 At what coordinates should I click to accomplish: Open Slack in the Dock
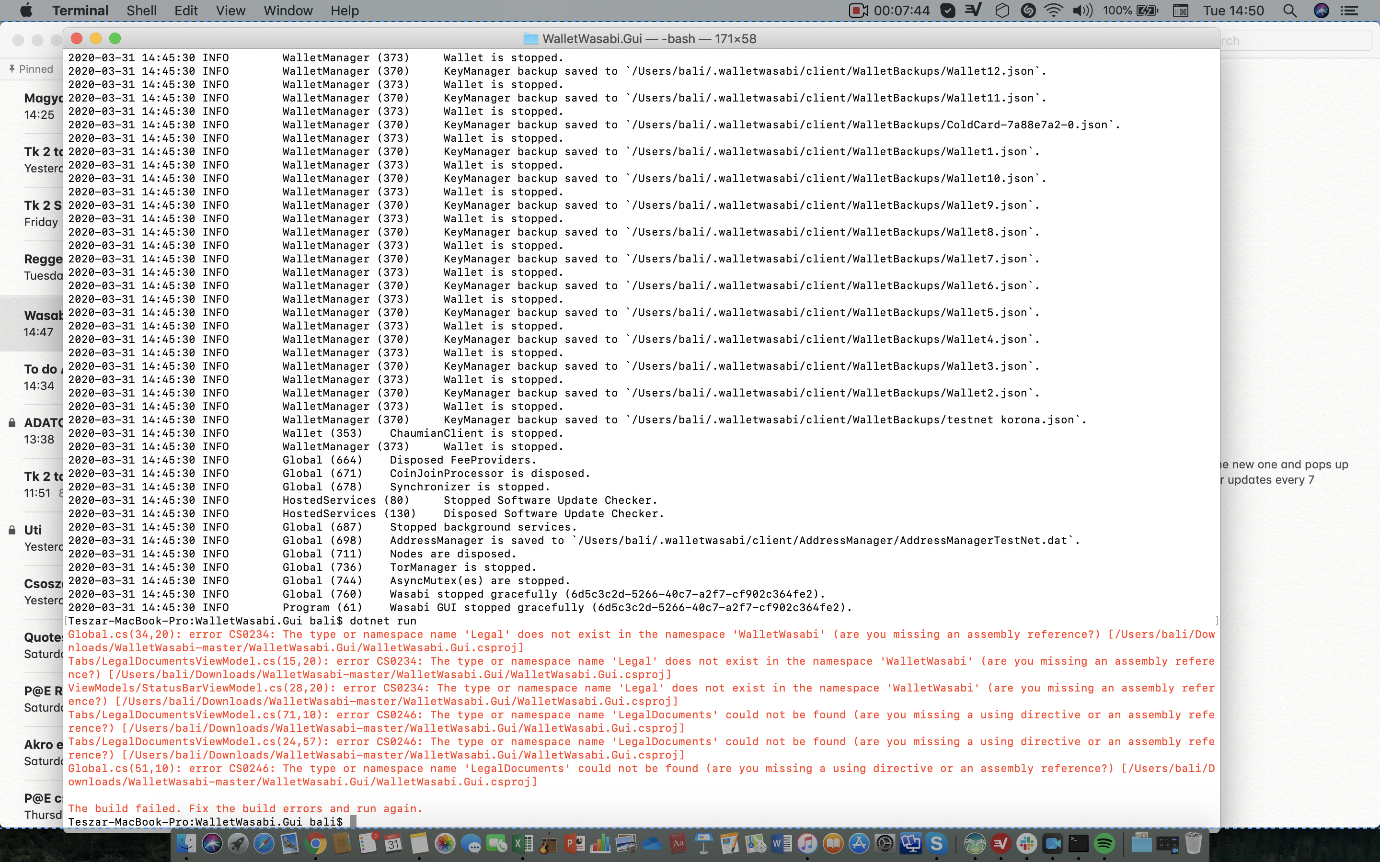click(1026, 843)
